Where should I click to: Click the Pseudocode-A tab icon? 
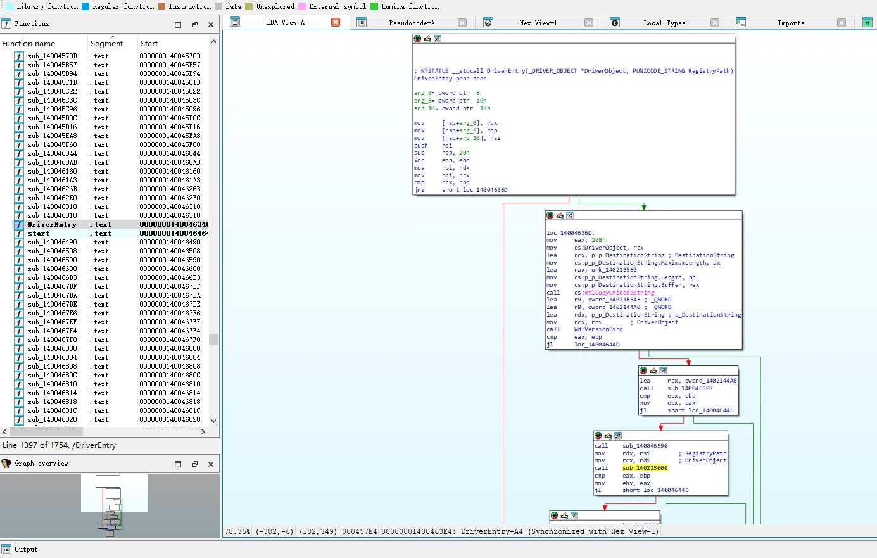tap(362, 23)
